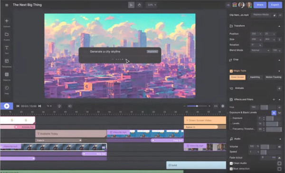Select the pointer selection tool
285x173 pixels.
131,5
